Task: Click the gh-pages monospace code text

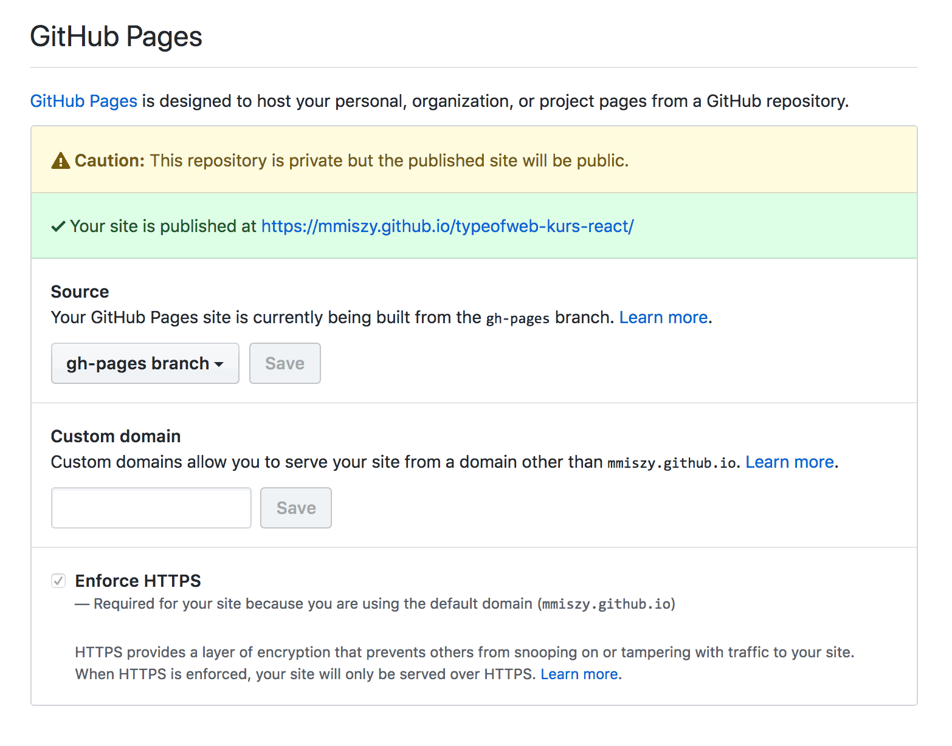Action: (517, 318)
